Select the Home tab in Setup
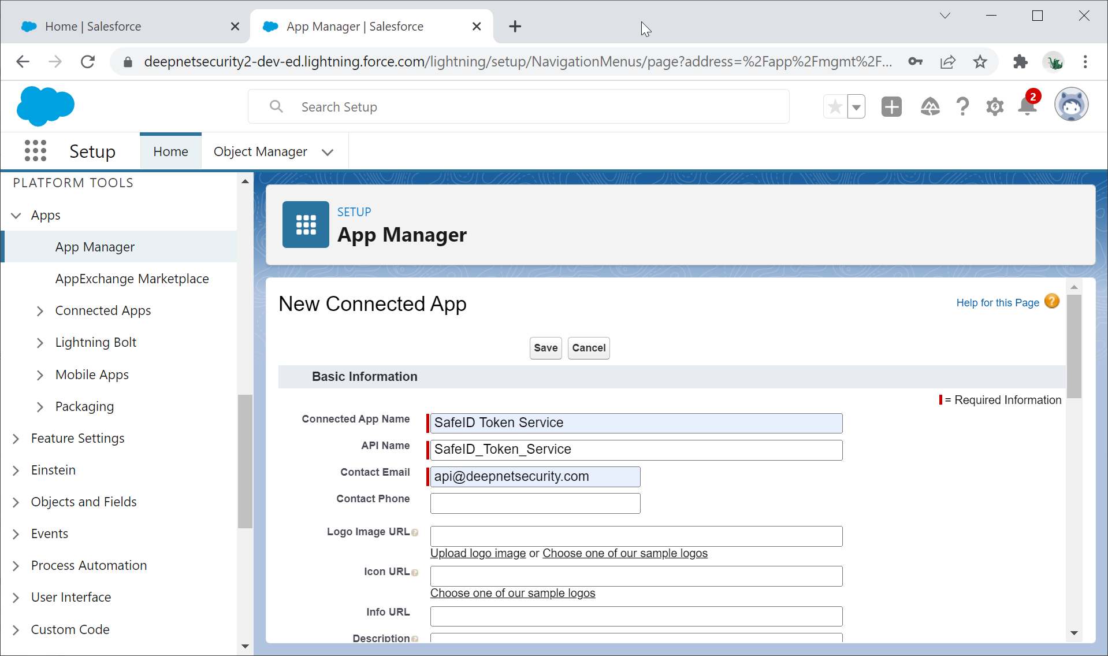This screenshot has height=656, width=1108. [170, 151]
